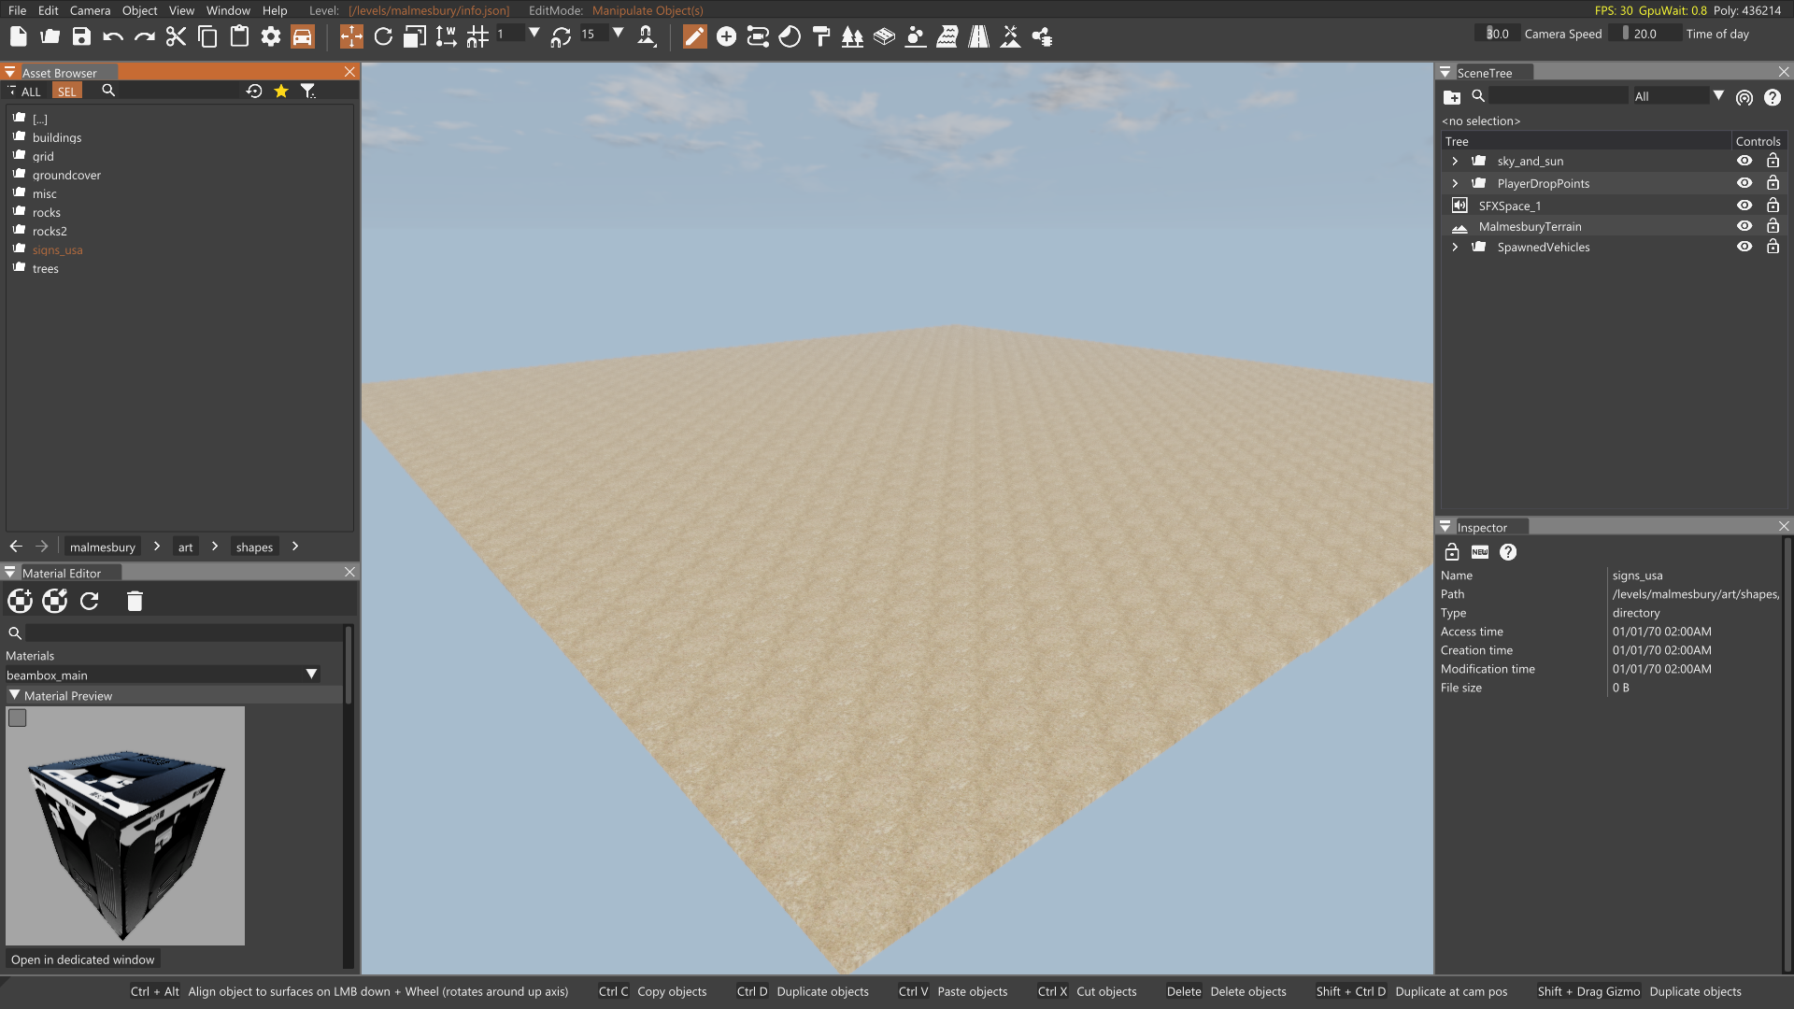Toggle lock on sky_and_sun group

click(x=1773, y=161)
